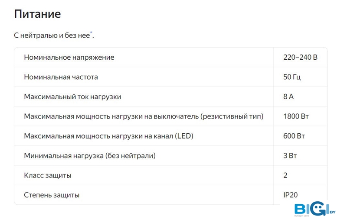Viewport: 347px width, 219px height.
Task: Click the "3 Вт" value cell
Action: point(290,156)
